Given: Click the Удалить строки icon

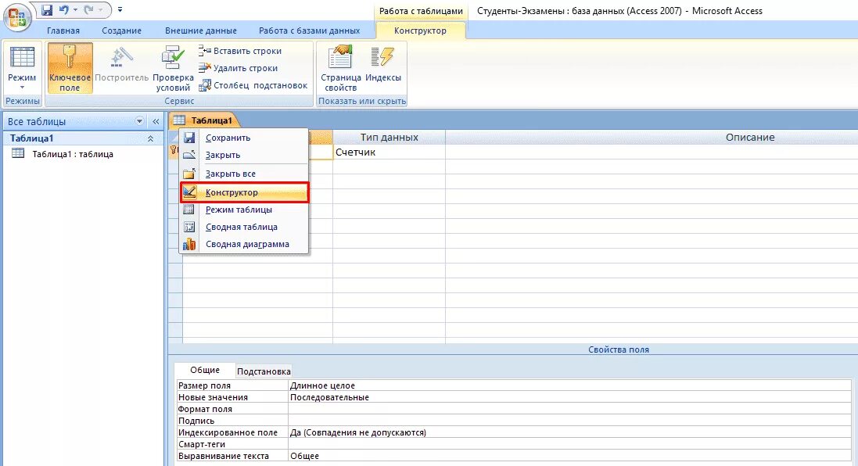Looking at the screenshot, I should tap(205, 68).
